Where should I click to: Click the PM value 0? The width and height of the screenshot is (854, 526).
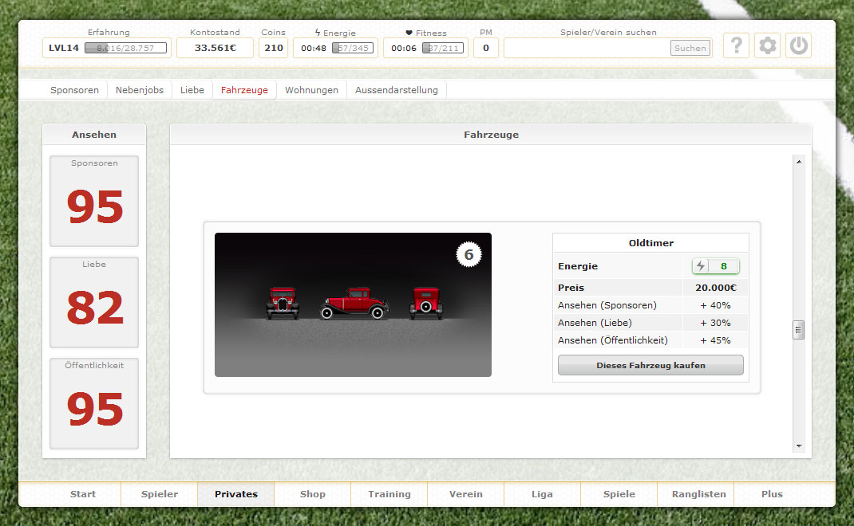pyautogui.click(x=486, y=48)
